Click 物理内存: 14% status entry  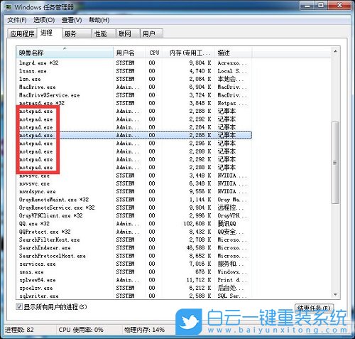click(144, 330)
